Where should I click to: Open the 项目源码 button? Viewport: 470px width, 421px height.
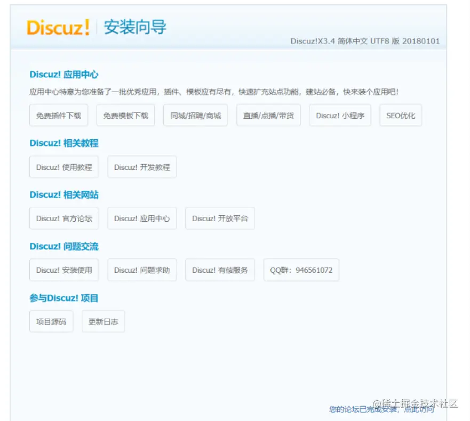point(51,321)
